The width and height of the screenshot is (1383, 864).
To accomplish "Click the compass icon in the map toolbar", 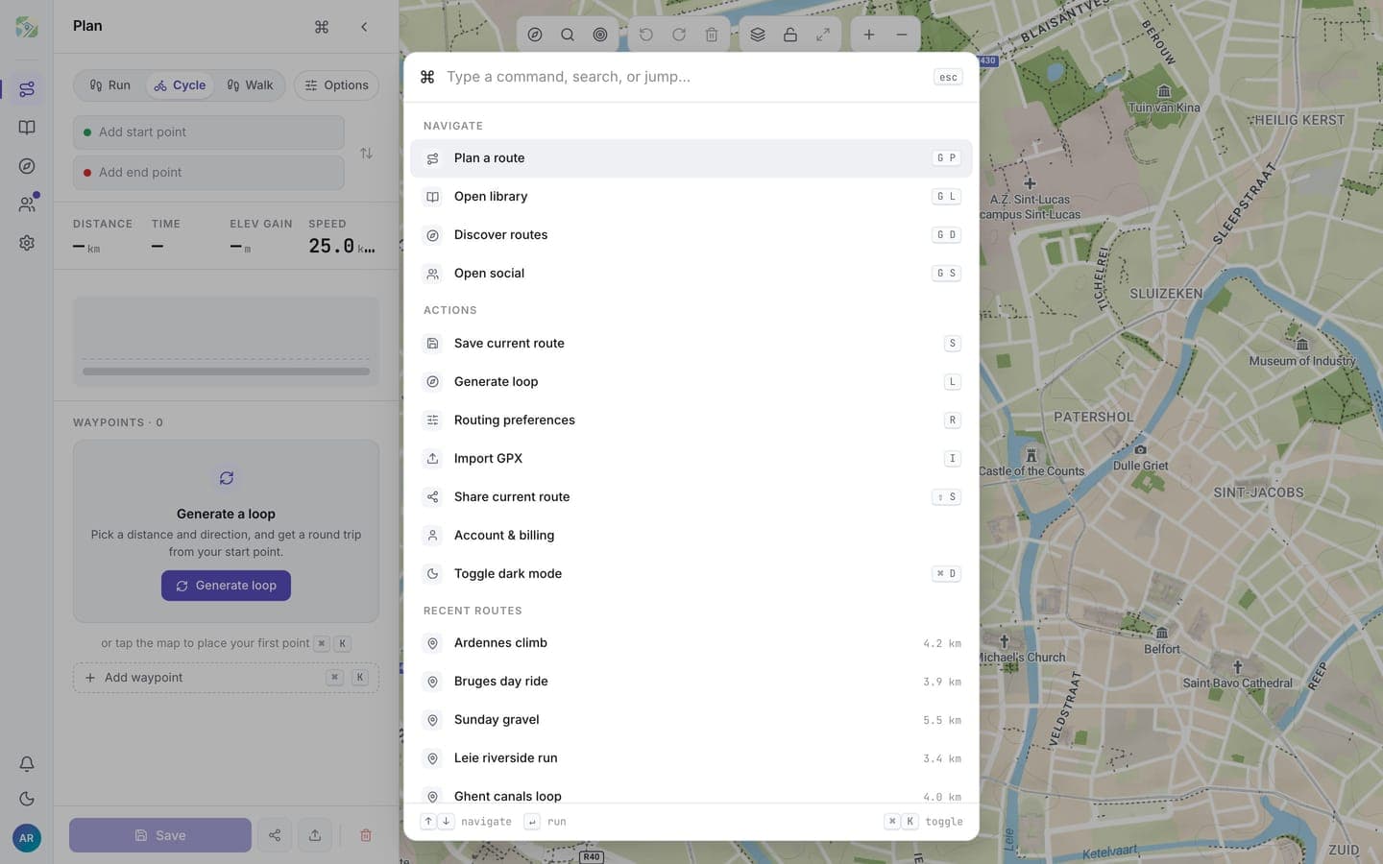I will click(535, 35).
